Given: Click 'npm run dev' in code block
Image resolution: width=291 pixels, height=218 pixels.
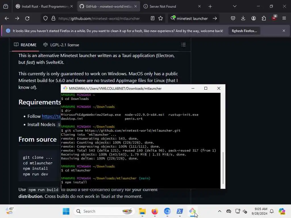Looking at the screenshot, I should pos(36,174).
